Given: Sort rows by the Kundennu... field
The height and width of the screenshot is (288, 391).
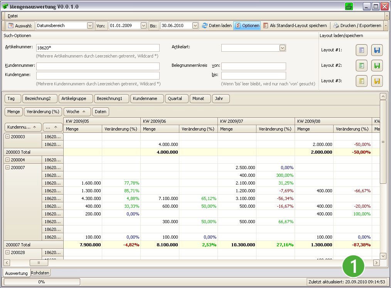Looking at the screenshot, I should point(23,127).
